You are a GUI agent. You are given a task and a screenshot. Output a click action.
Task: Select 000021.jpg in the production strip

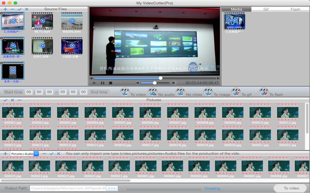(x=119, y=166)
